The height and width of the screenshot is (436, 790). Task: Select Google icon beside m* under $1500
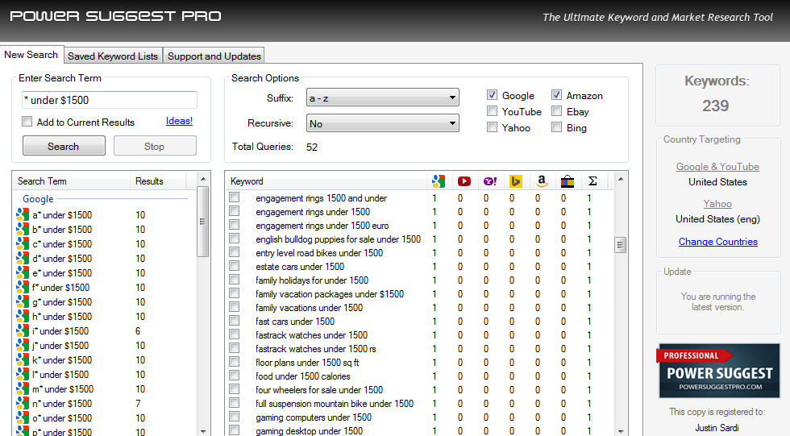(23, 389)
